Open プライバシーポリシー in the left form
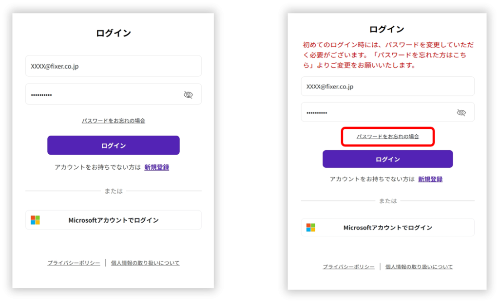Screen dimensions: 499x303 74,263
